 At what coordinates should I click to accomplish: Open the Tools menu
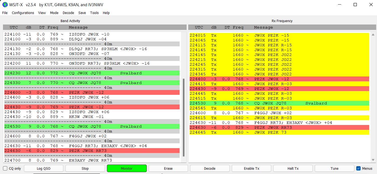95,13
